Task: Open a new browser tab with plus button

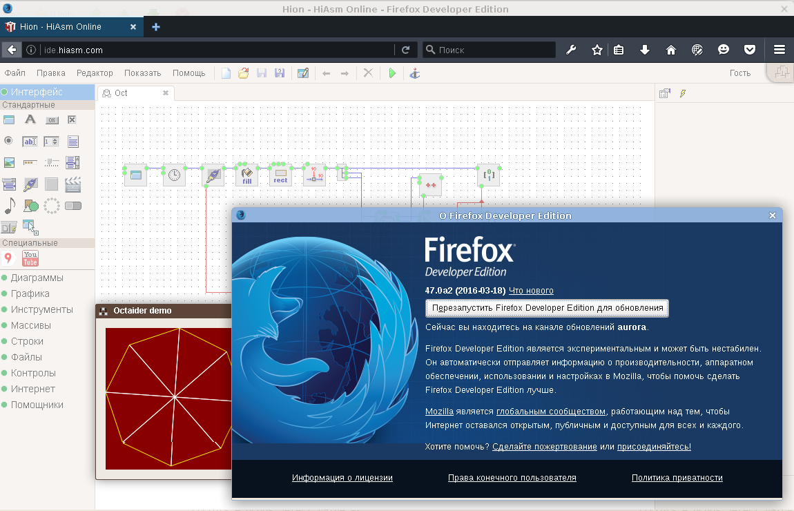Action: pos(156,27)
